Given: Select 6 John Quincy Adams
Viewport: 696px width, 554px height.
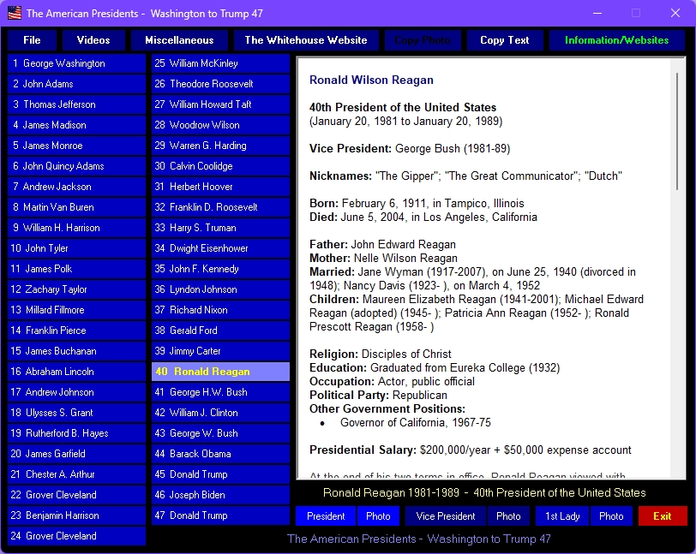Looking at the screenshot, I should 76,166.
